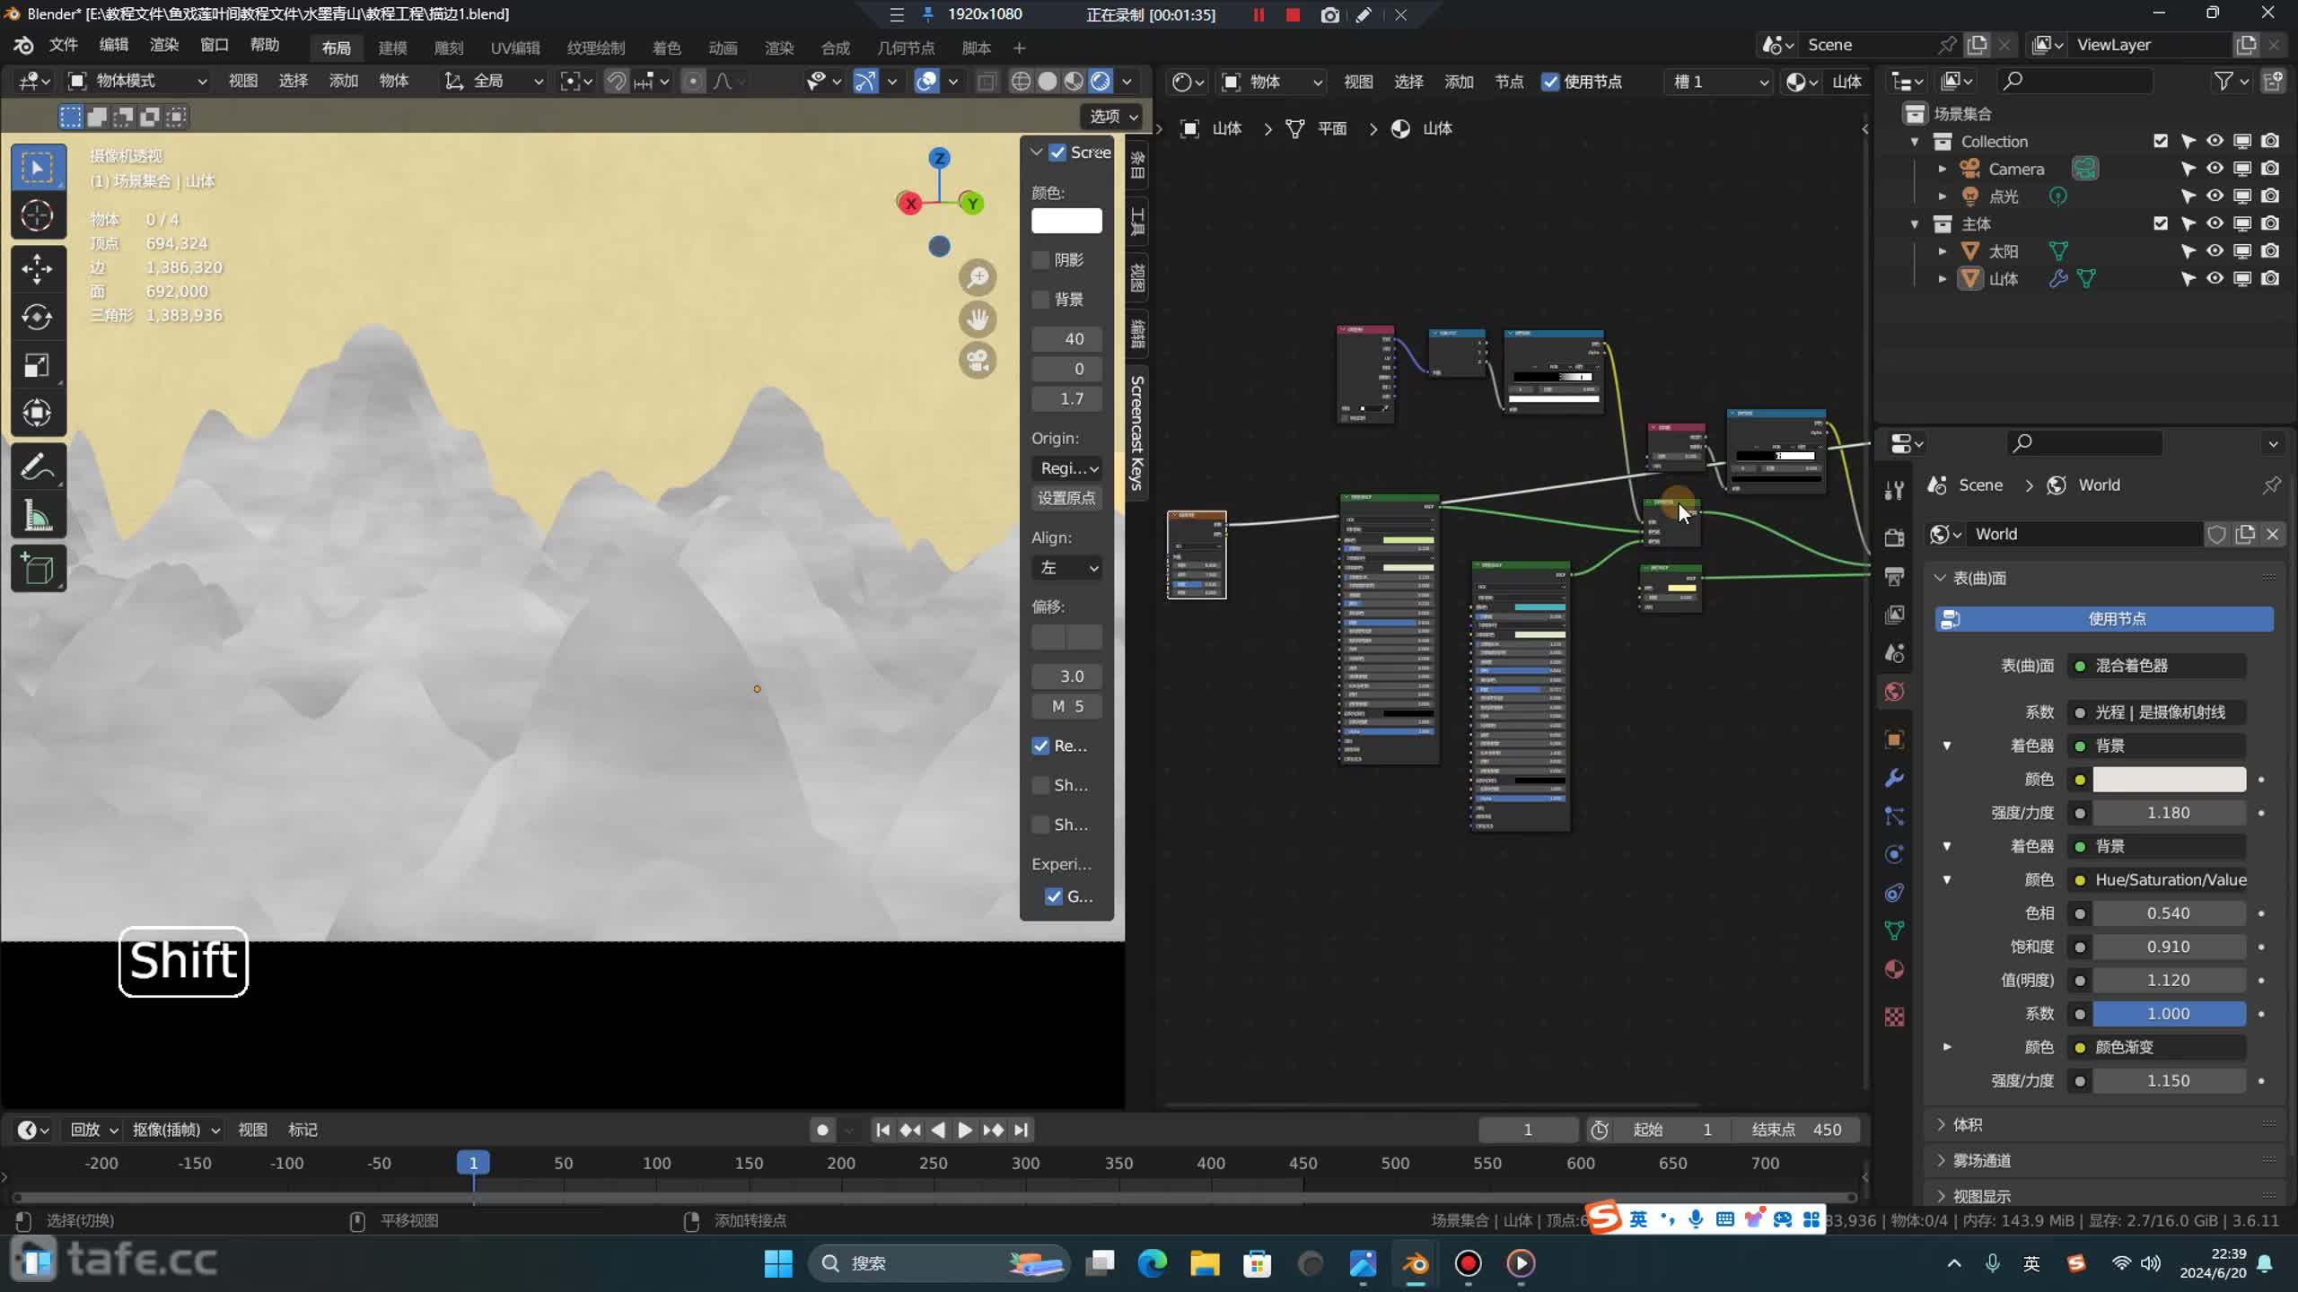This screenshot has height=1292, width=2298.
Task: Open Microsoft Edge from the taskbar
Action: pos(1152,1263)
